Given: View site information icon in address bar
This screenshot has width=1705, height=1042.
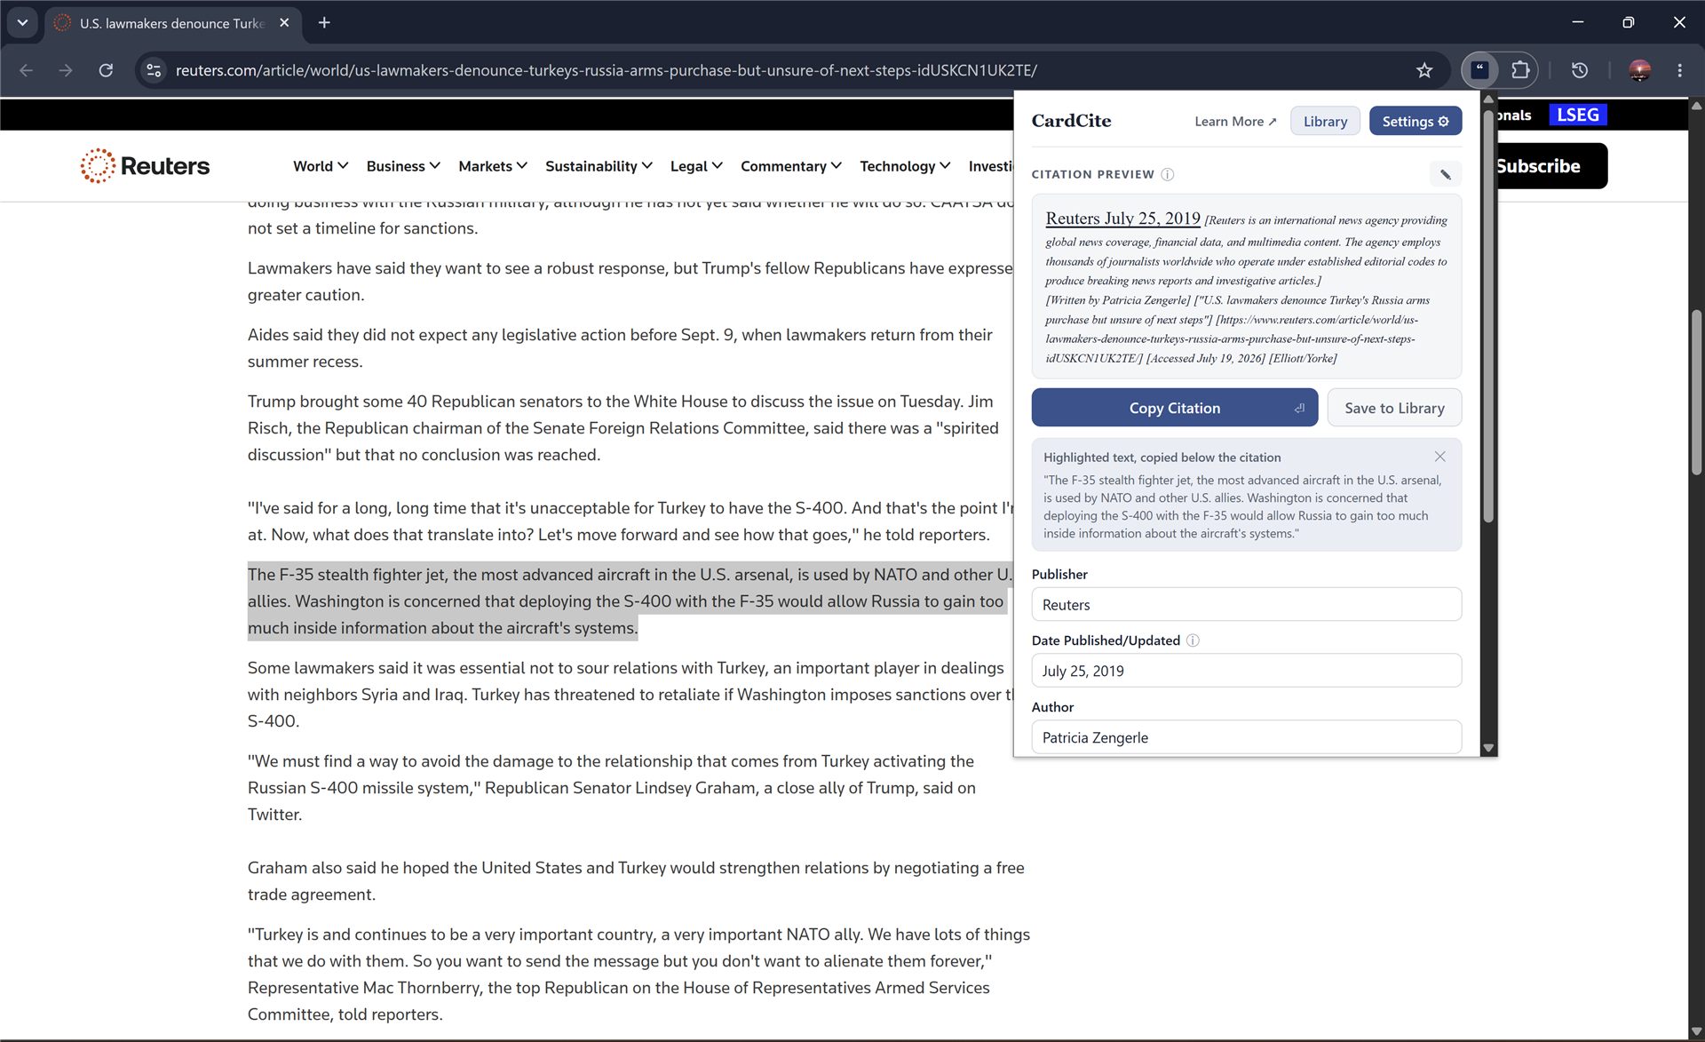Looking at the screenshot, I should pyautogui.click(x=154, y=70).
